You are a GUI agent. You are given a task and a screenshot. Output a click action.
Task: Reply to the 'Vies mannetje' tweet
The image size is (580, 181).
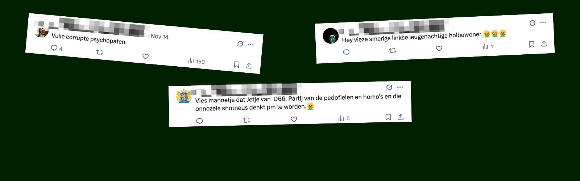tap(199, 121)
